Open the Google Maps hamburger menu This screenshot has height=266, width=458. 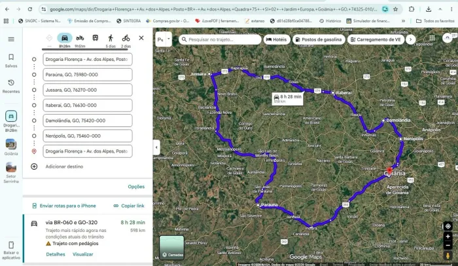pos(11,39)
